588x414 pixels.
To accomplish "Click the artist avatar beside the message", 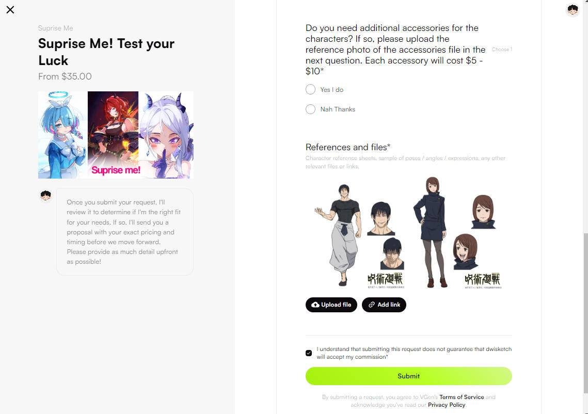I will (46, 195).
